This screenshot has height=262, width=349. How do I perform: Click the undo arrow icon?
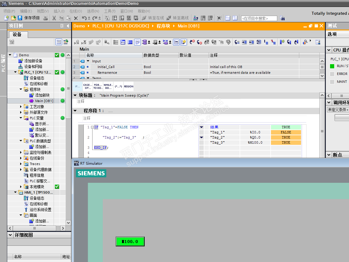tap(84, 18)
